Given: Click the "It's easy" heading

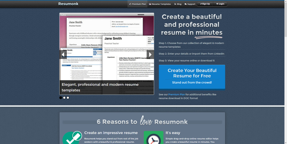Looking at the screenshot, I should [173, 133].
